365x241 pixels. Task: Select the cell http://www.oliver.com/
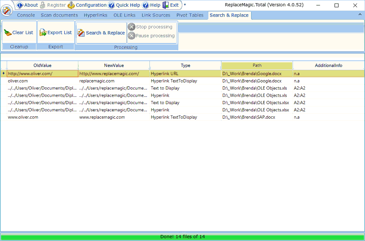pos(42,74)
